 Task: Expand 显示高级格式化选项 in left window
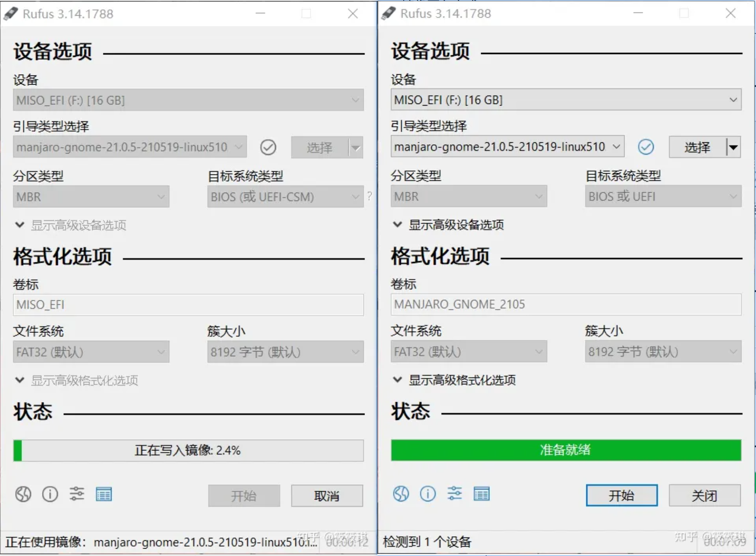pyautogui.click(x=77, y=380)
